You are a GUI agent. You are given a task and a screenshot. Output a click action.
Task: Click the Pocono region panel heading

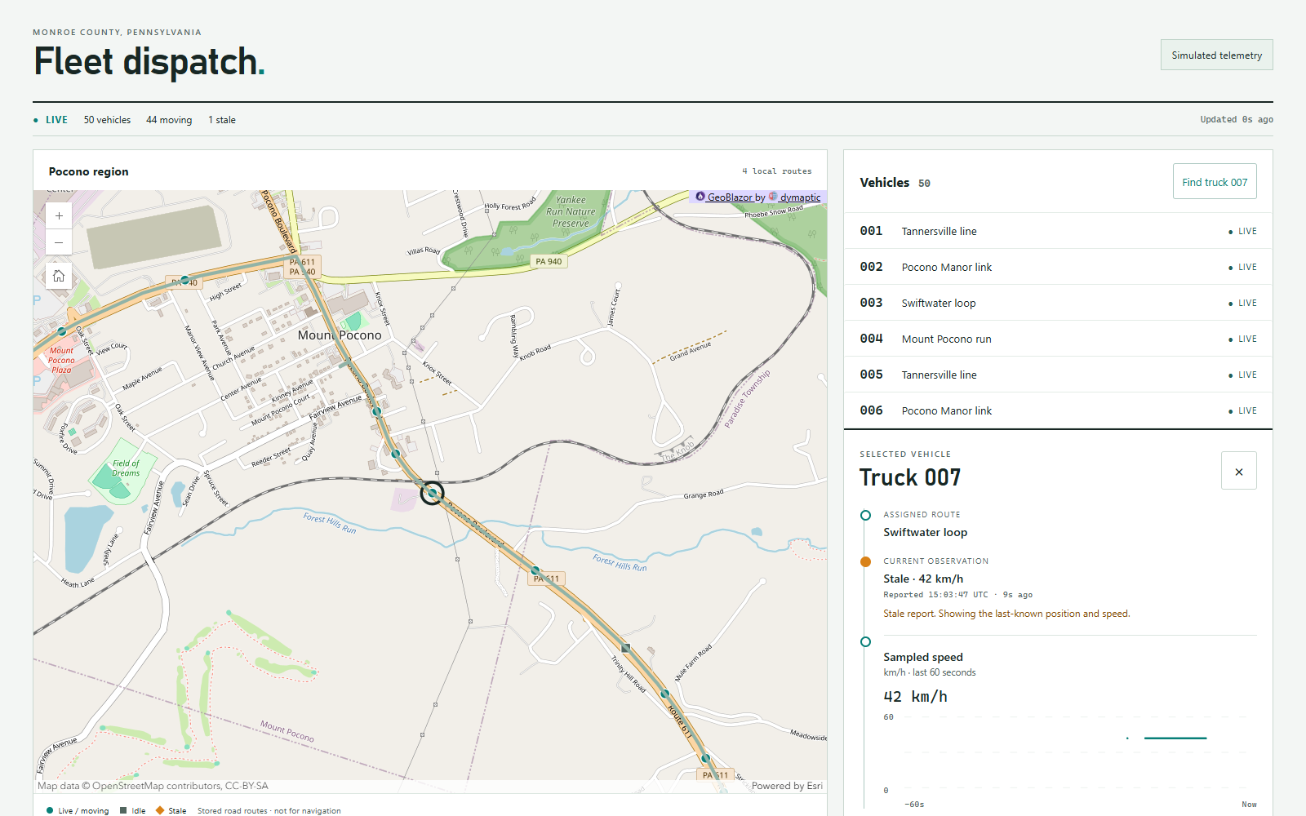(x=88, y=171)
